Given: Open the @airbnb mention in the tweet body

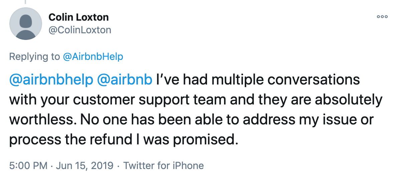Looking at the screenshot, I should coord(125,81).
